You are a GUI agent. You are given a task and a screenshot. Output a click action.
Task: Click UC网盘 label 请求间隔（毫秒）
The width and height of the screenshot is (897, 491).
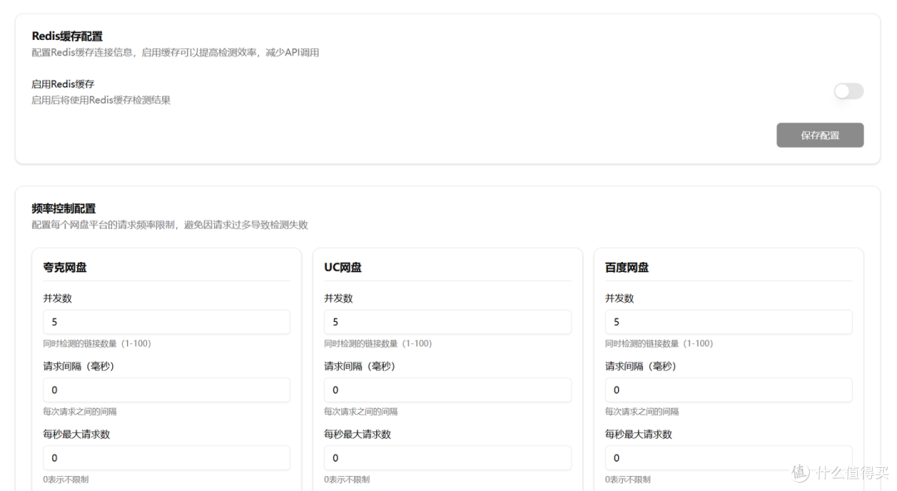point(360,367)
